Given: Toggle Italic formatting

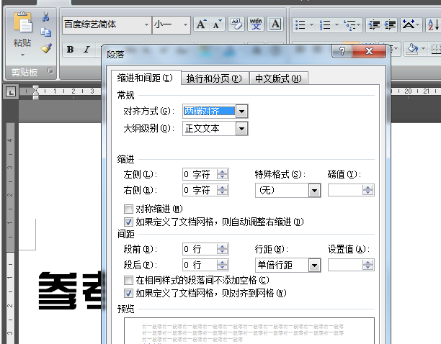Looking at the screenshot, I should [86, 50].
